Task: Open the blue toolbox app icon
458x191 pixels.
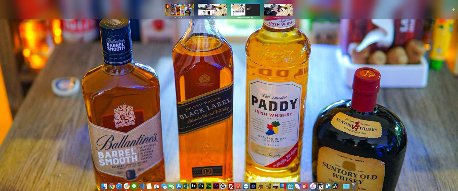Action: click(x=291, y=186)
